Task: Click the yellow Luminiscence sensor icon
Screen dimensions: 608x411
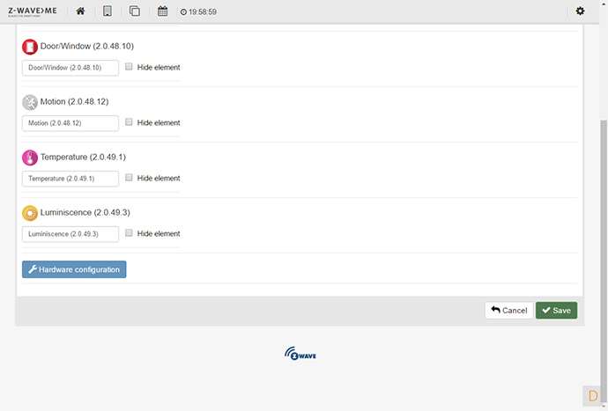Action: tap(30, 213)
